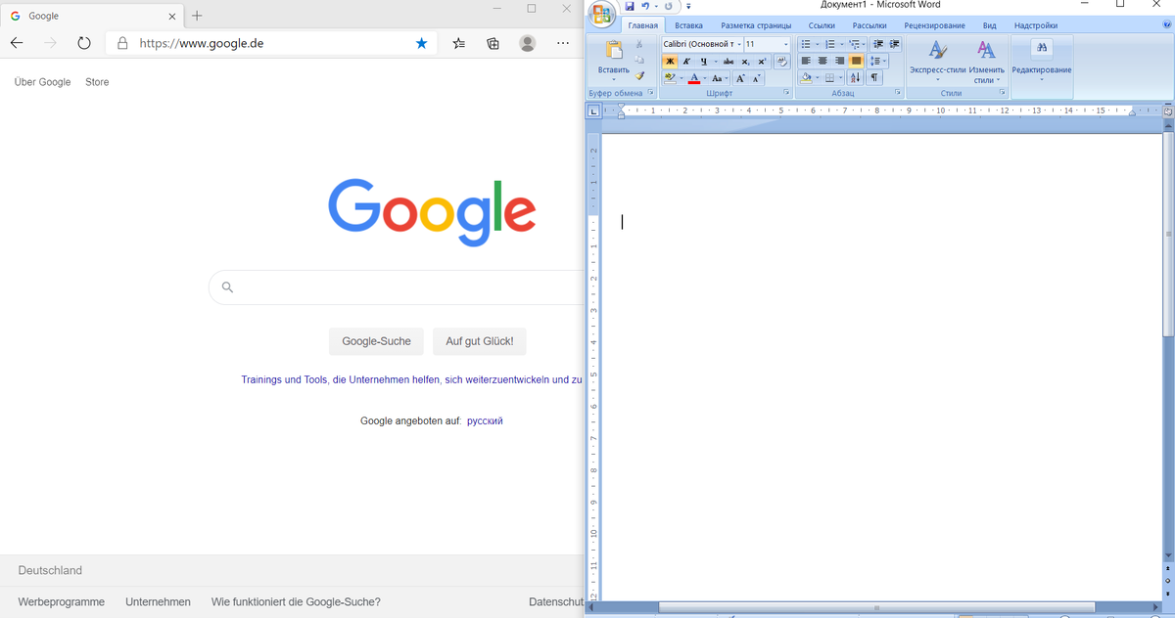
Task: Click the Increase Indent icon
Action: click(894, 44)
